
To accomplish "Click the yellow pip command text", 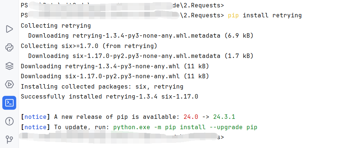I will [233, 16].
